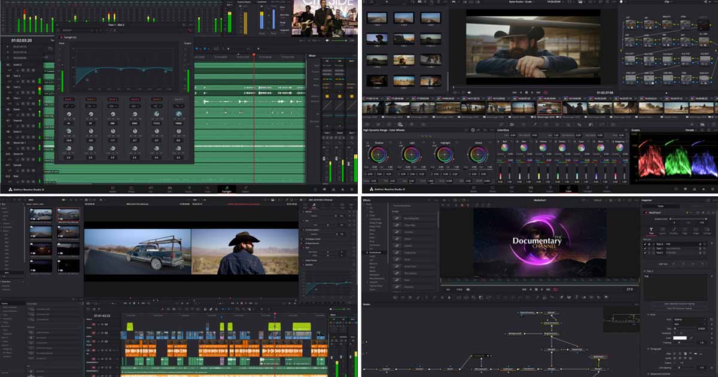Switch to Edit page tab in Fairlight window
718x377 pixels.
[169, 189]
